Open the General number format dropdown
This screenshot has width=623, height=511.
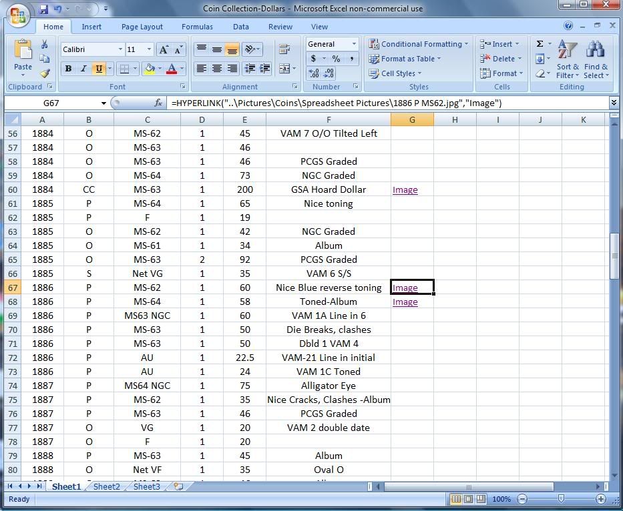tap(354, 44)
